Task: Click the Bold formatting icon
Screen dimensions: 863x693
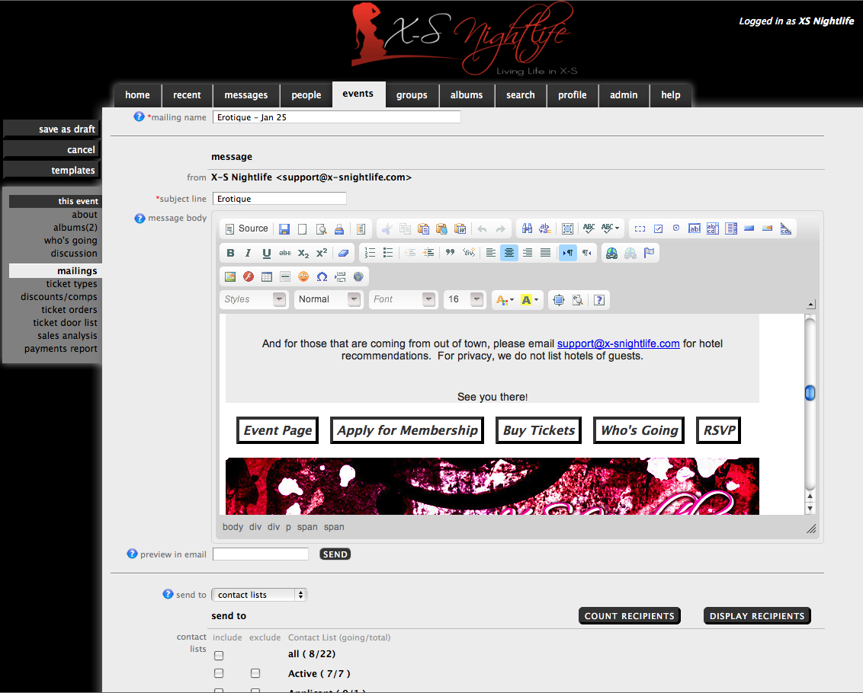Action: point(231,253)
